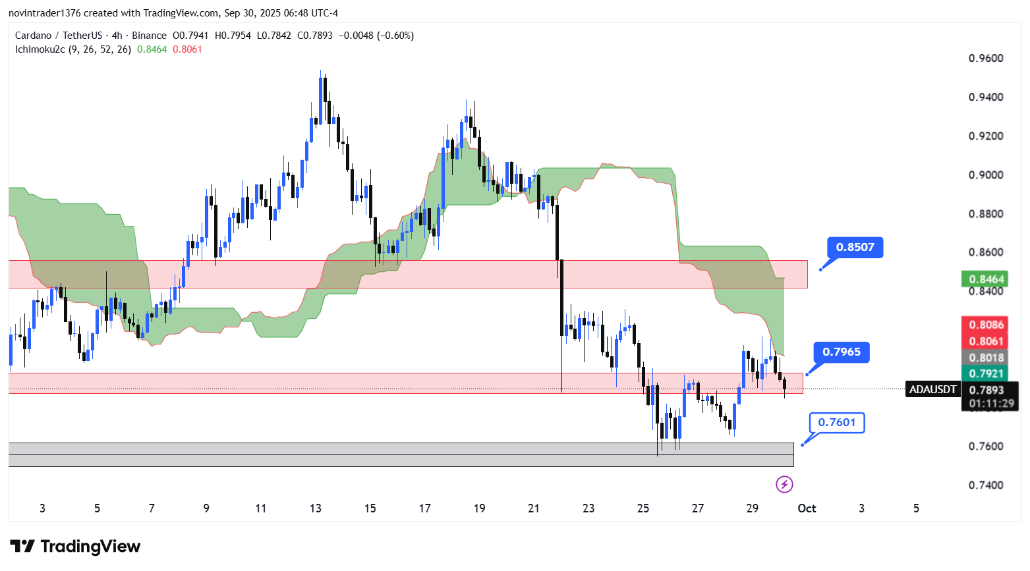Open the Ichimoku2c indicator legend
This screenshot has height=571, width=1030.
click(x=72, y=49)
